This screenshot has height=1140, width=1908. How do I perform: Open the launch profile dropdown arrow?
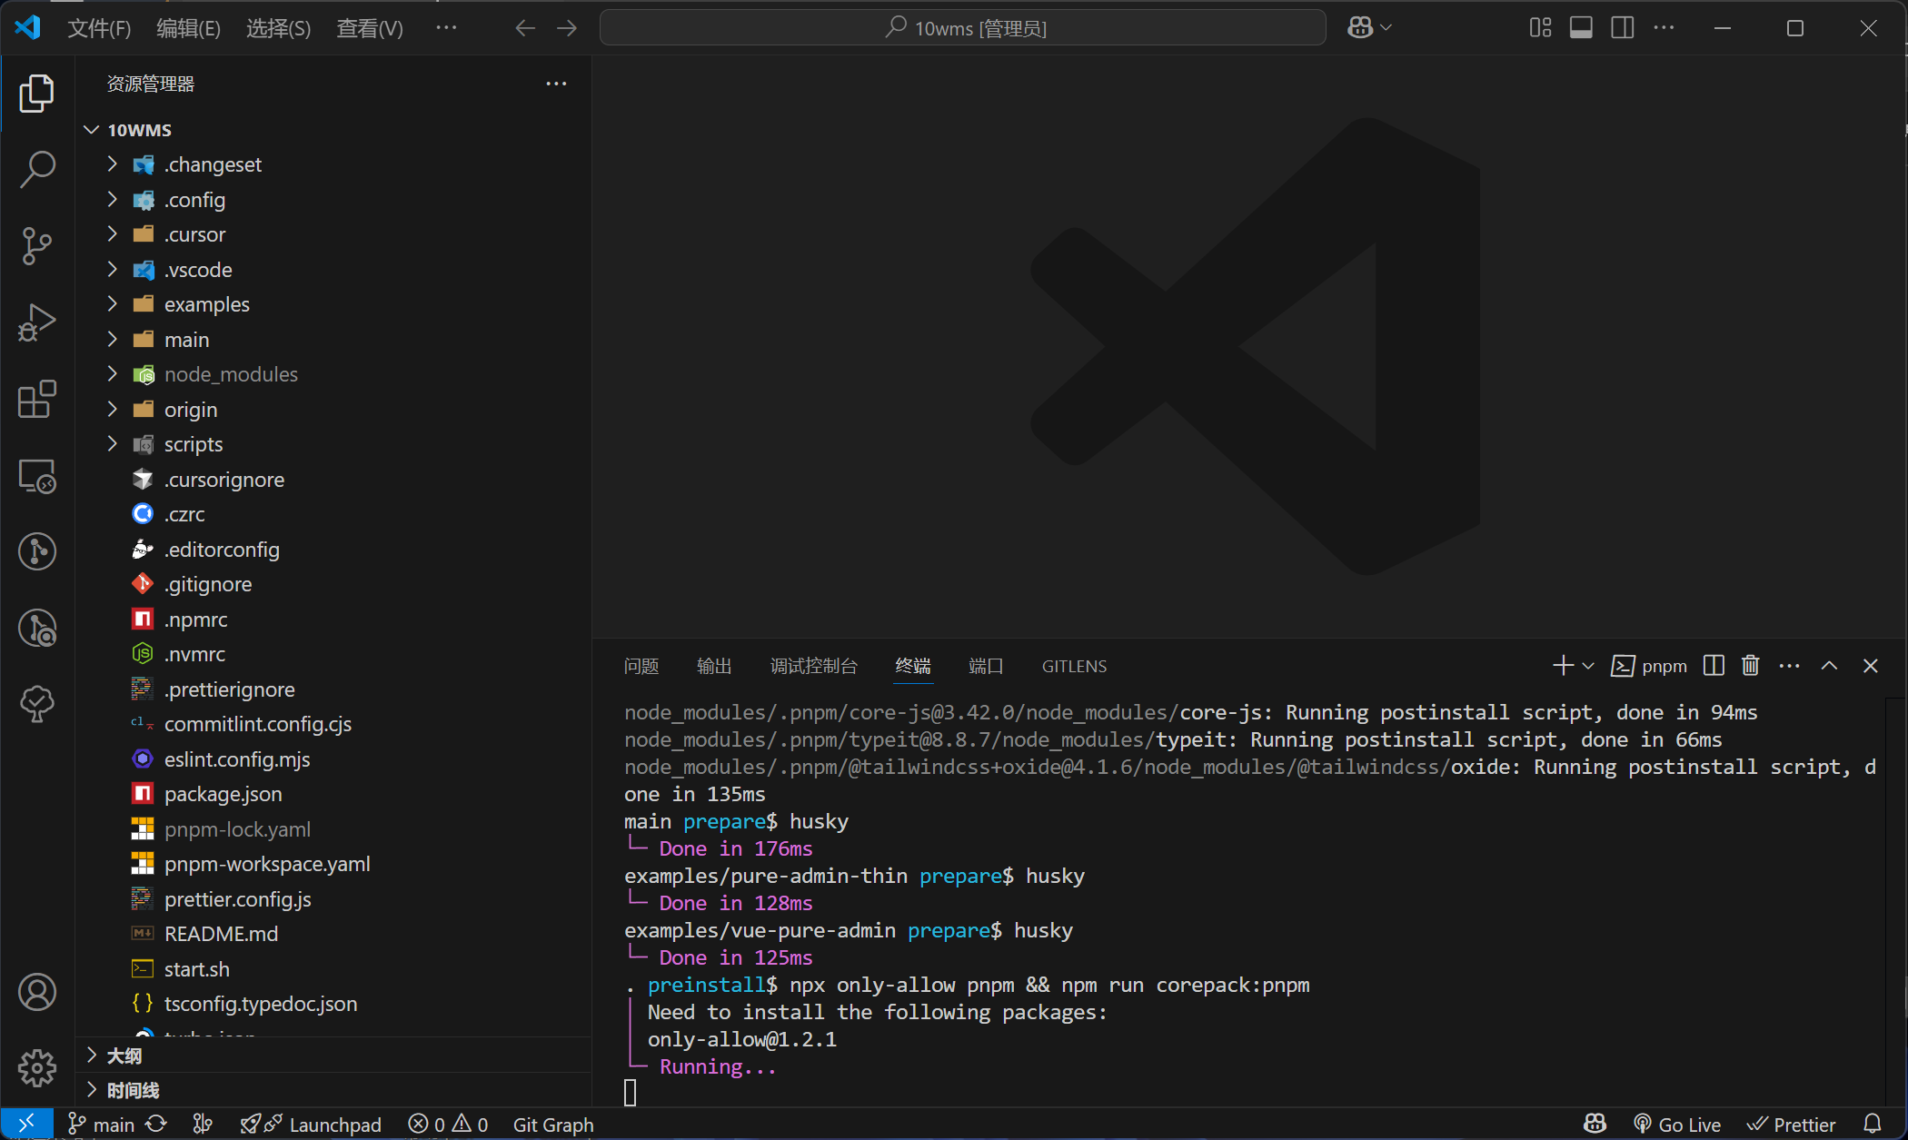1588,666
